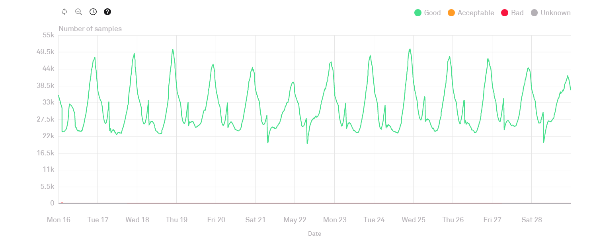Select the May 22 axis label
The width and height of the screenshot is (597, 246).
tap(295, 220)
